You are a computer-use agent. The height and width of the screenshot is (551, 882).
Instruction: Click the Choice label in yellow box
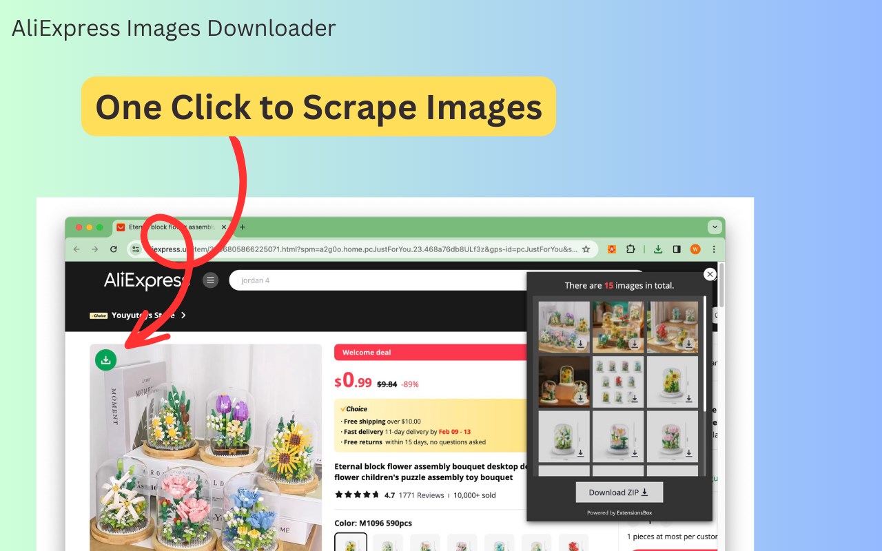(x=354, y=408)
